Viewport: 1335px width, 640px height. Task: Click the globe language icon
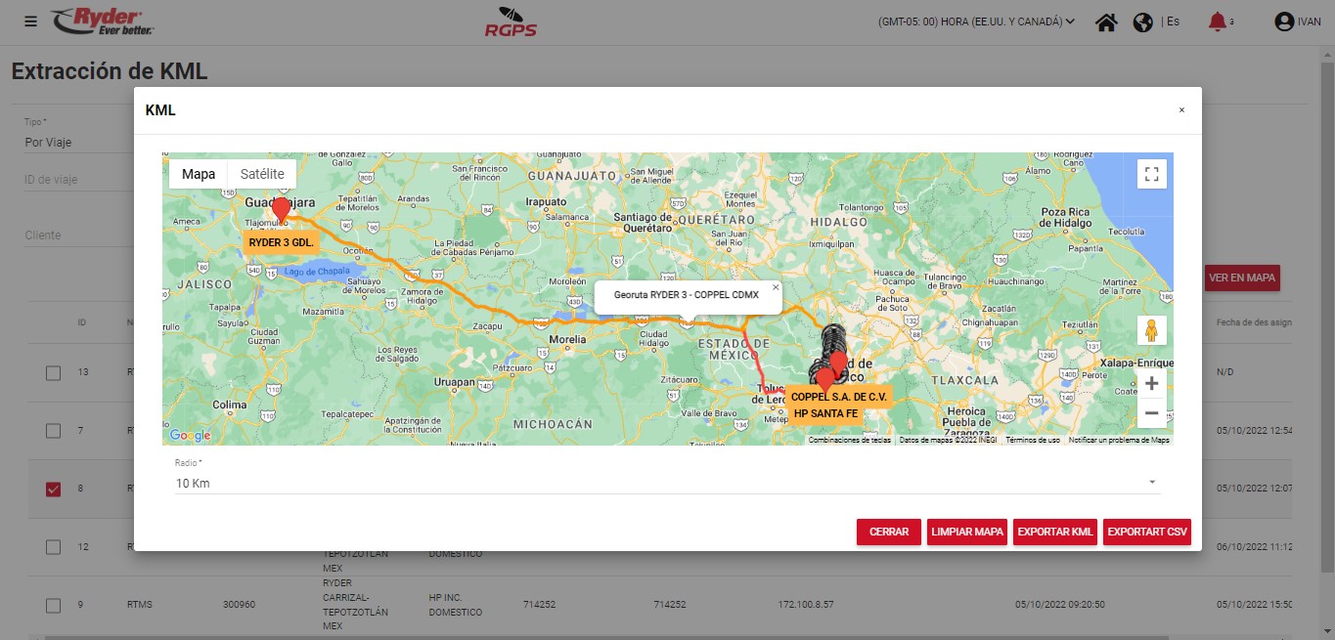[1142, 21]
